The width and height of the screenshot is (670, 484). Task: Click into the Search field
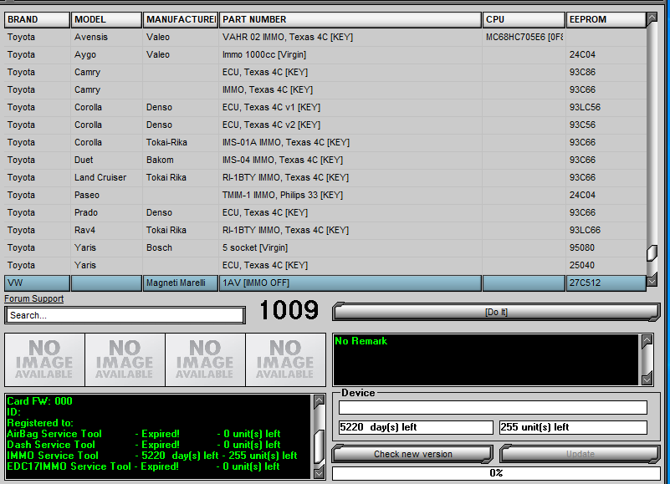click(125, 315)
